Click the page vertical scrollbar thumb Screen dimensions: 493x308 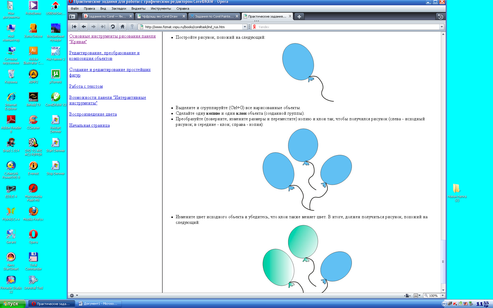pyautogui.click(x=443, y=262)
